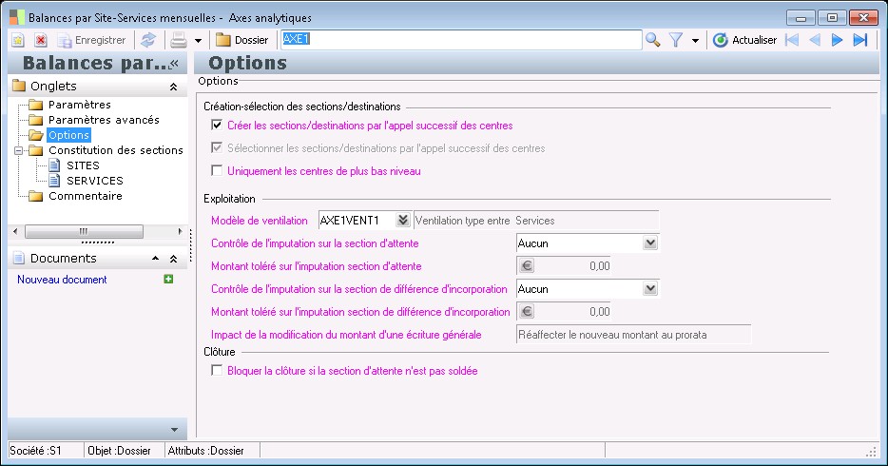Screen dimensions: 888x466
Task: Click euro icon for différence d'incorporation amount
Action: coord(527,311)
